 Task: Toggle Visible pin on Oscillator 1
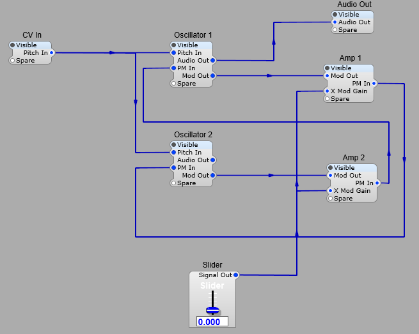[x=173, y=45]
